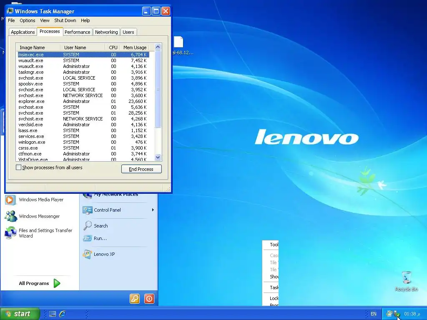Screen dimensions: 427x320
Task: Click the process list scroll down arrow
Action: (158, 157)
